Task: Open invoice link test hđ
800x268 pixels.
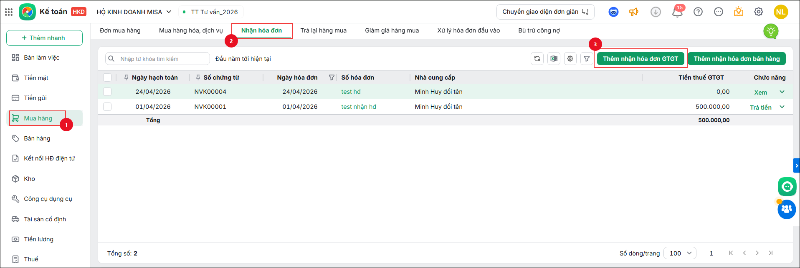Action: pyautogui.click(x=351, y=92)
